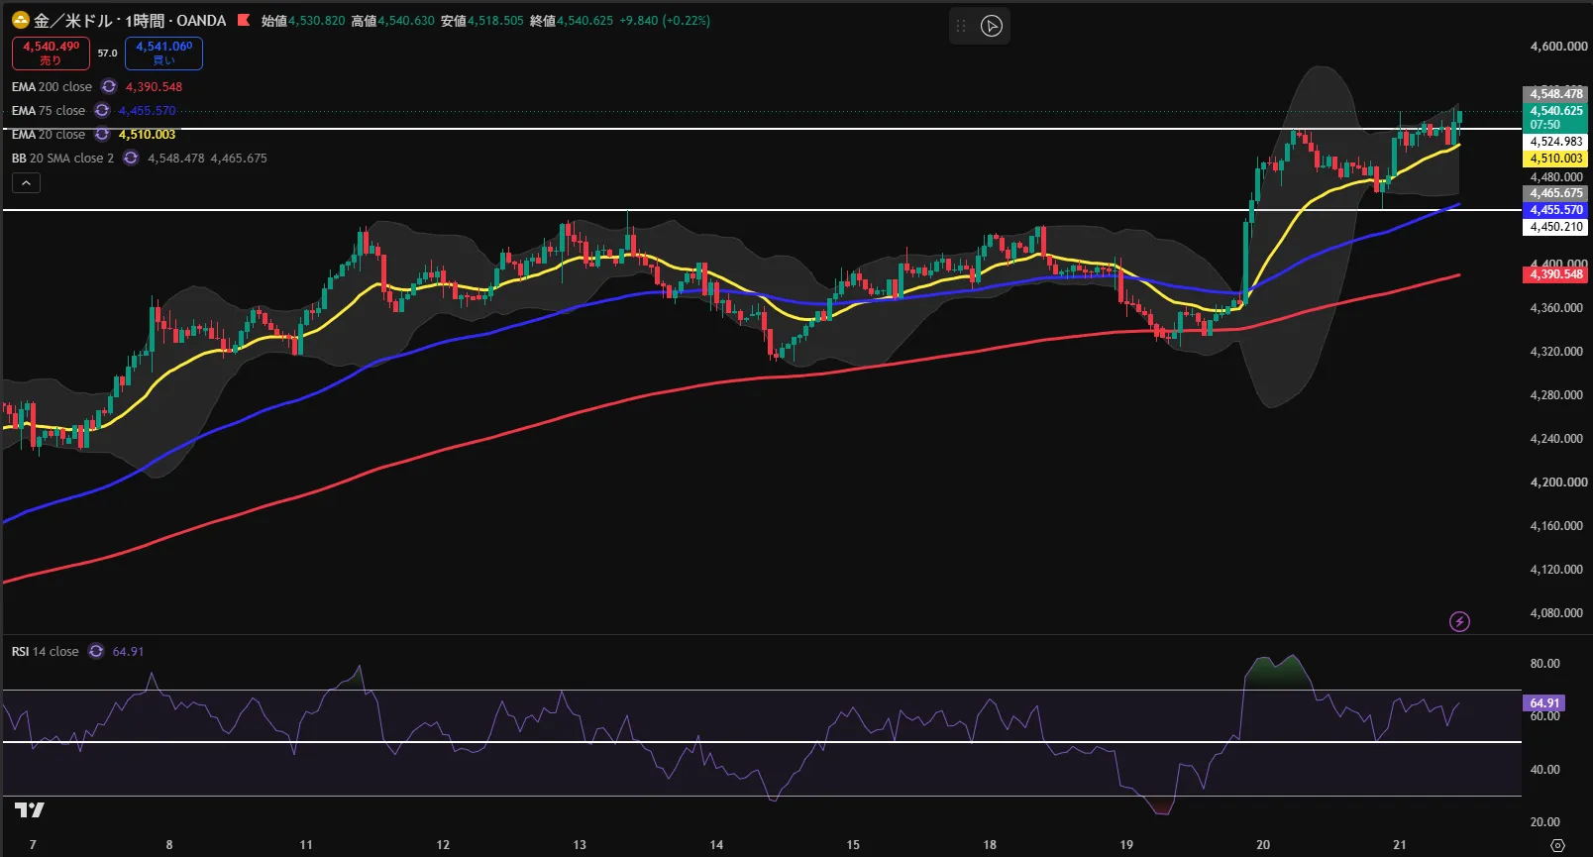Image resolution: width=1593 pixels, height=857 pixels.
Task: Click the 4,200.000 price scale tick
Action: click(x=1557, y=482)
